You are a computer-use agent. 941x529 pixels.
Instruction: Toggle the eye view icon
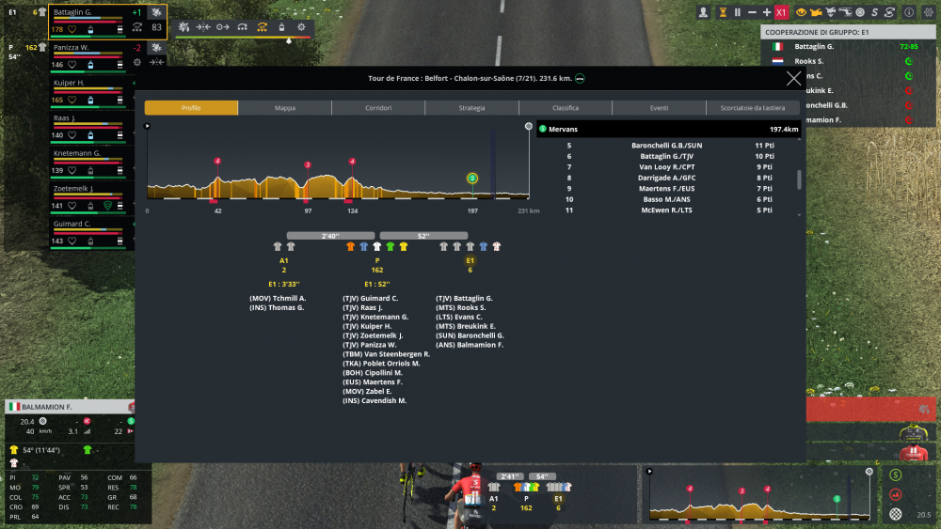click(x=801, y=12)
